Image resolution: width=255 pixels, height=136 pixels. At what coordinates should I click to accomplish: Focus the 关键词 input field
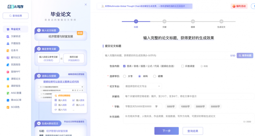[x=189, y=96]
